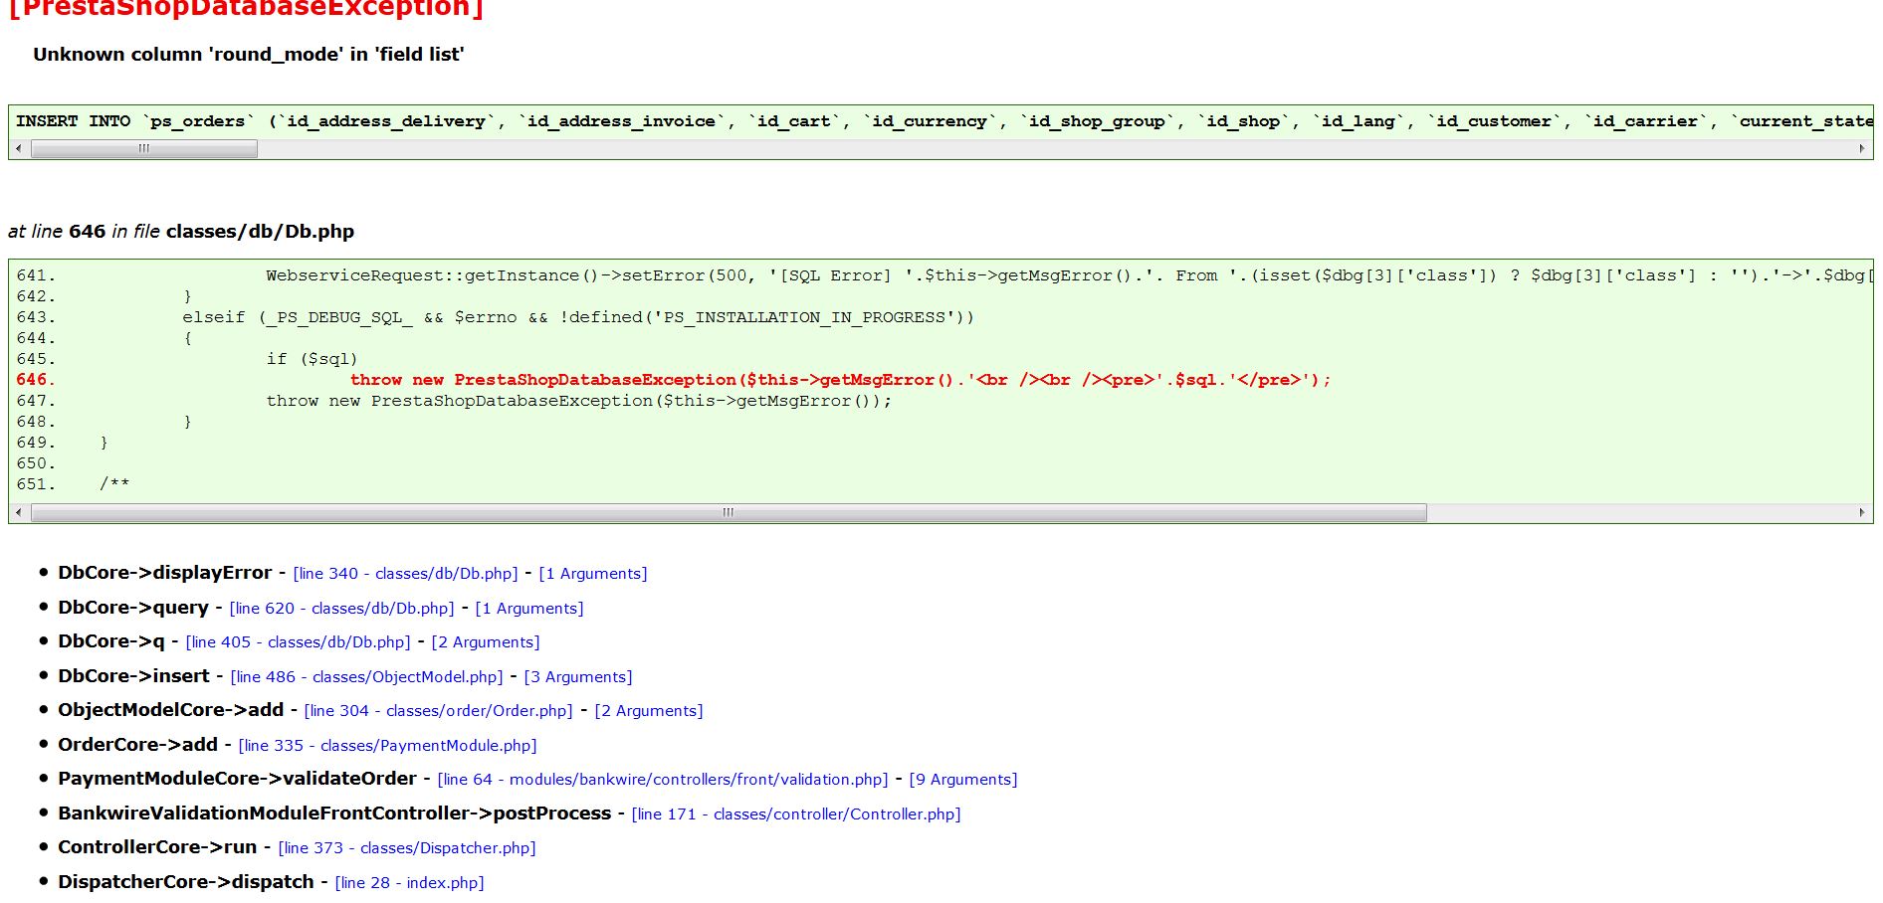Click the OrderCore->add stack entry name
This screenshot has width=1883, height=903.
[x=138, y=745]
